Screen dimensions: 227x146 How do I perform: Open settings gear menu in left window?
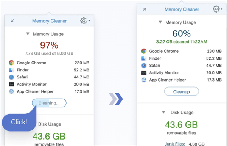click(x=85, y=21)
